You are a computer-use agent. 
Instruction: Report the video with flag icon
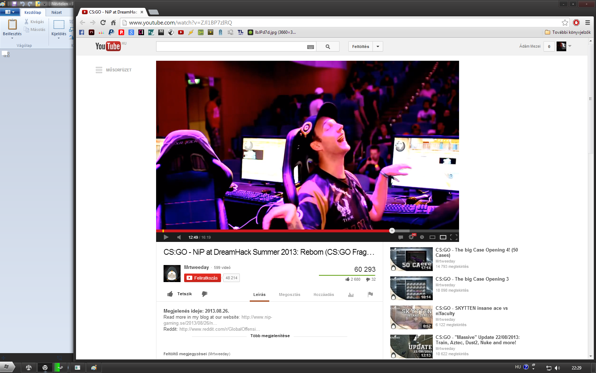(370, 294)
